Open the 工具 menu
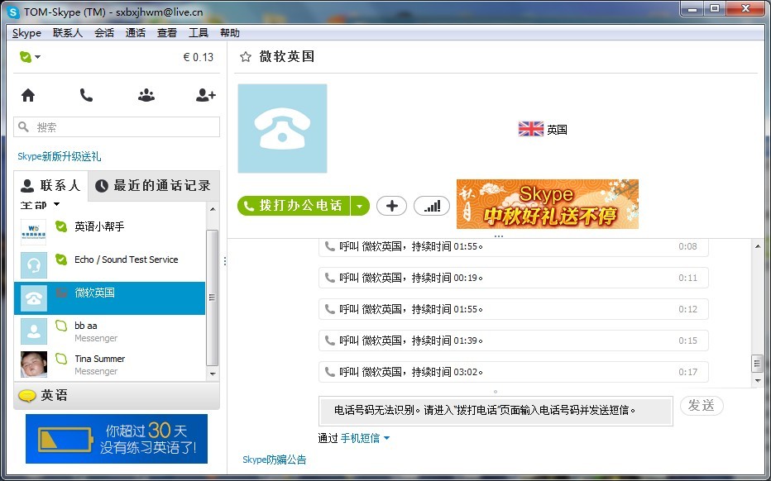The width and height of the screenshot is (771, 481). click(199, 33)
